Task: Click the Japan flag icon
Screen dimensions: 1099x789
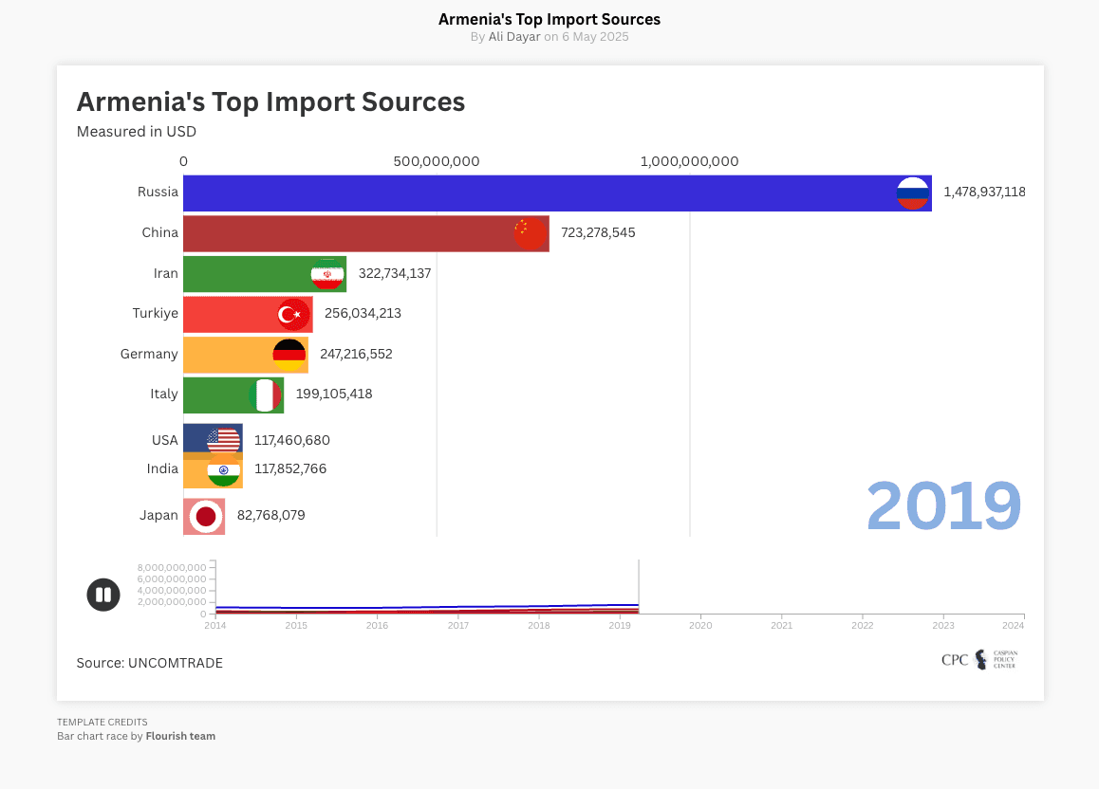Action: 205,515
